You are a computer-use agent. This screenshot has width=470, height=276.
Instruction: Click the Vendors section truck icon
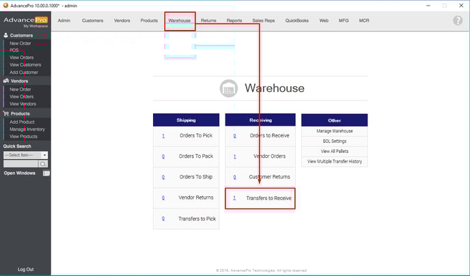6,81
